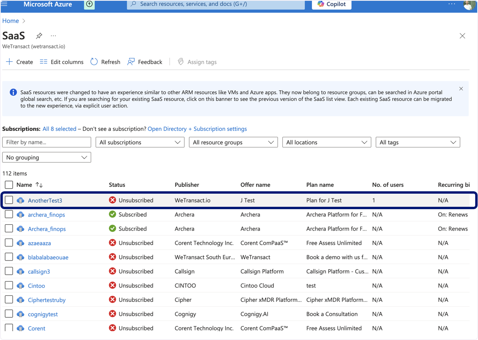Viewport: 478px width, 340px height.
Task: Click the red Unsubscribed icon for AnotherTest3
Action: point(112,200)
